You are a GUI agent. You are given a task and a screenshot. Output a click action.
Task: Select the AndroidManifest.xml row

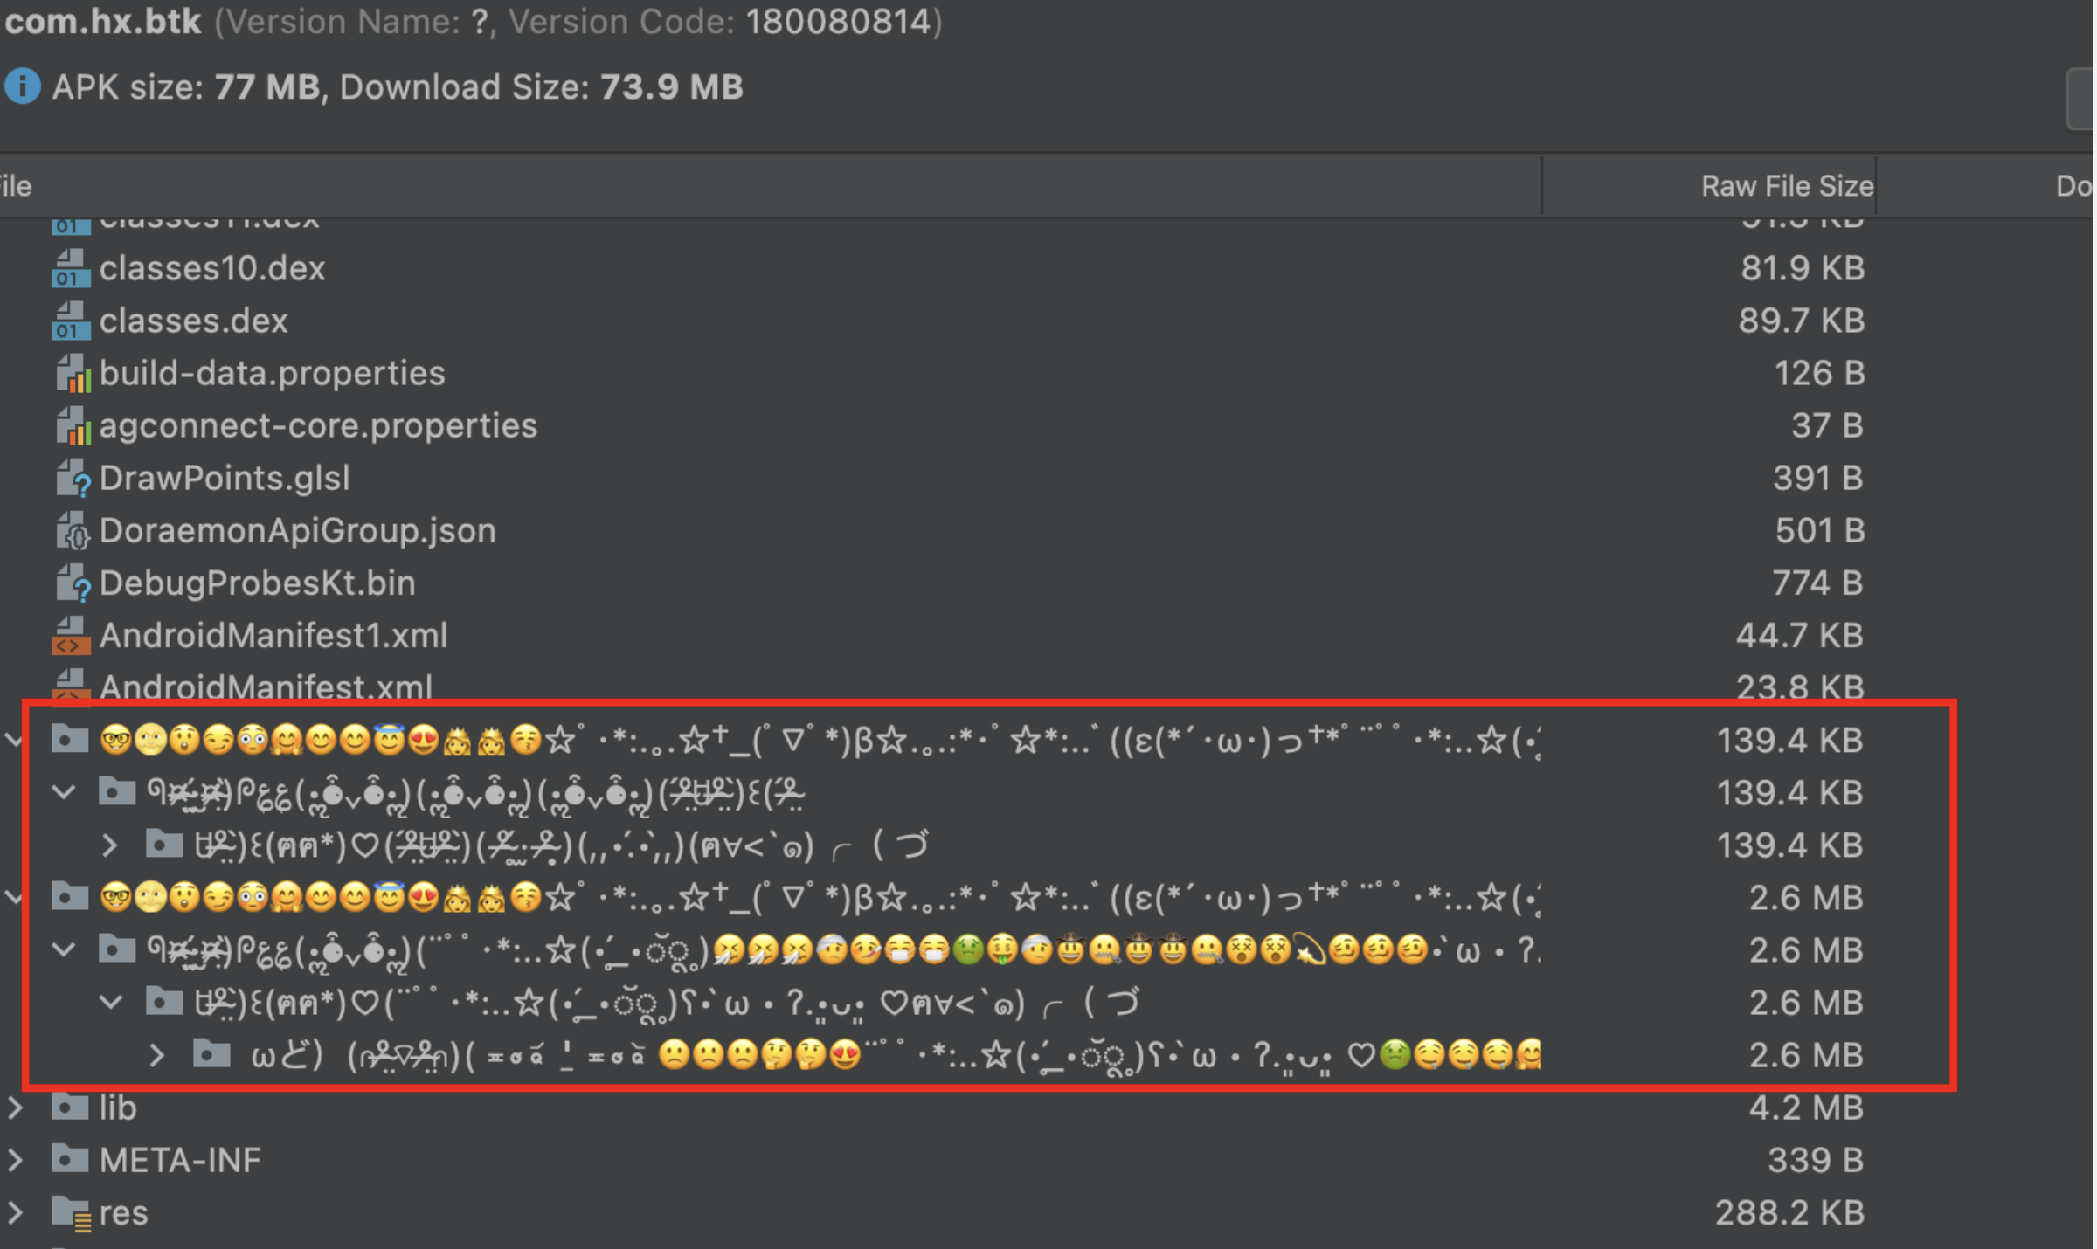click(266, 687)
